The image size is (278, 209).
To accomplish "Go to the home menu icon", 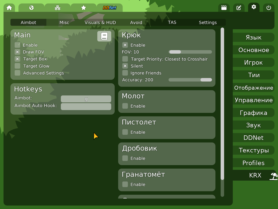I will (x=9, y=8).
